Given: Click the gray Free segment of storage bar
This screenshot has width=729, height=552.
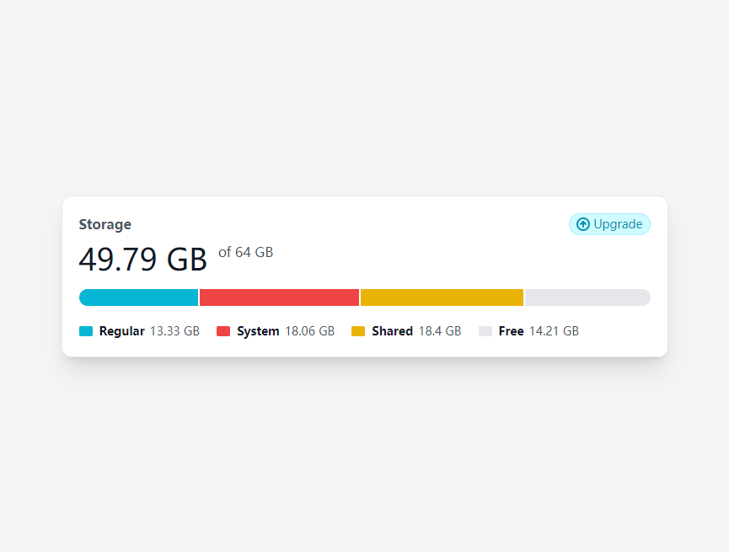Looking at the screenshot, I should coord(587,297).
